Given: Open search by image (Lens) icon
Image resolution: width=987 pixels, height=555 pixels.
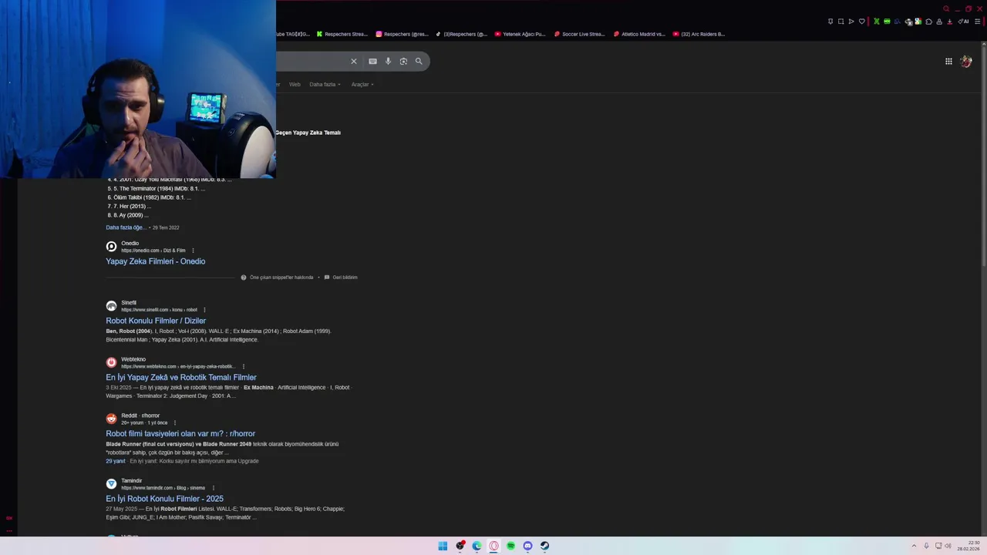Looking at the screenshot, I should point(403,61).
